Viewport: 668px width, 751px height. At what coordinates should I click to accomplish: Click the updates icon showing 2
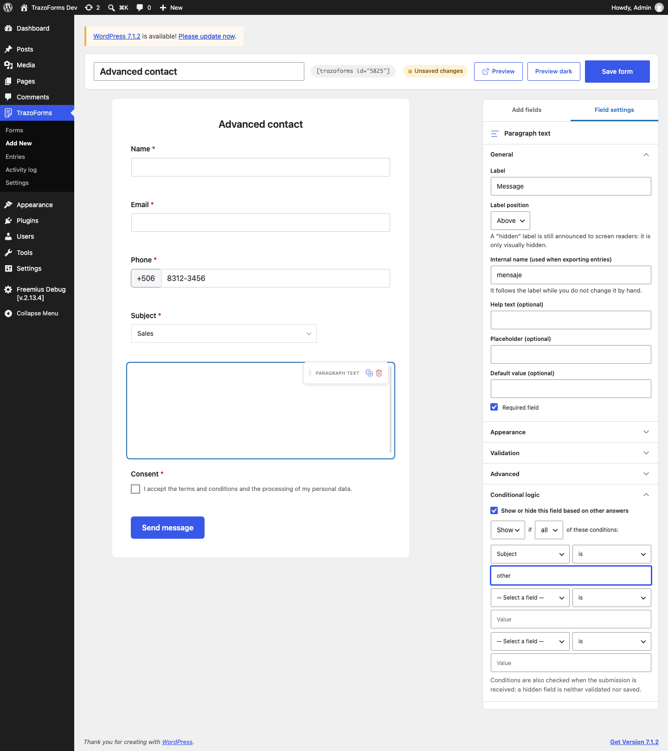point(89,7)
